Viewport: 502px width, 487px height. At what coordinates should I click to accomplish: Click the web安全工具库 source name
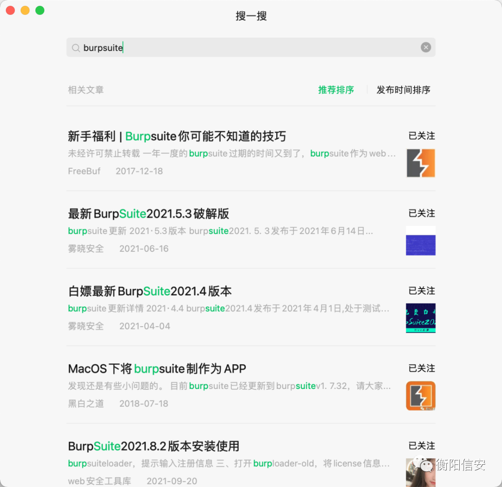click(x=99, y=481)
